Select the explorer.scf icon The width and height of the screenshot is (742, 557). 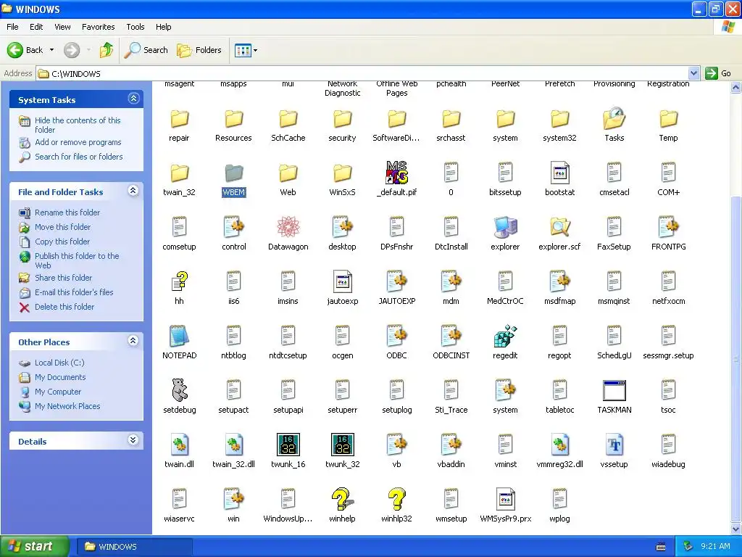pyautogui.click(x=559, y=227)
